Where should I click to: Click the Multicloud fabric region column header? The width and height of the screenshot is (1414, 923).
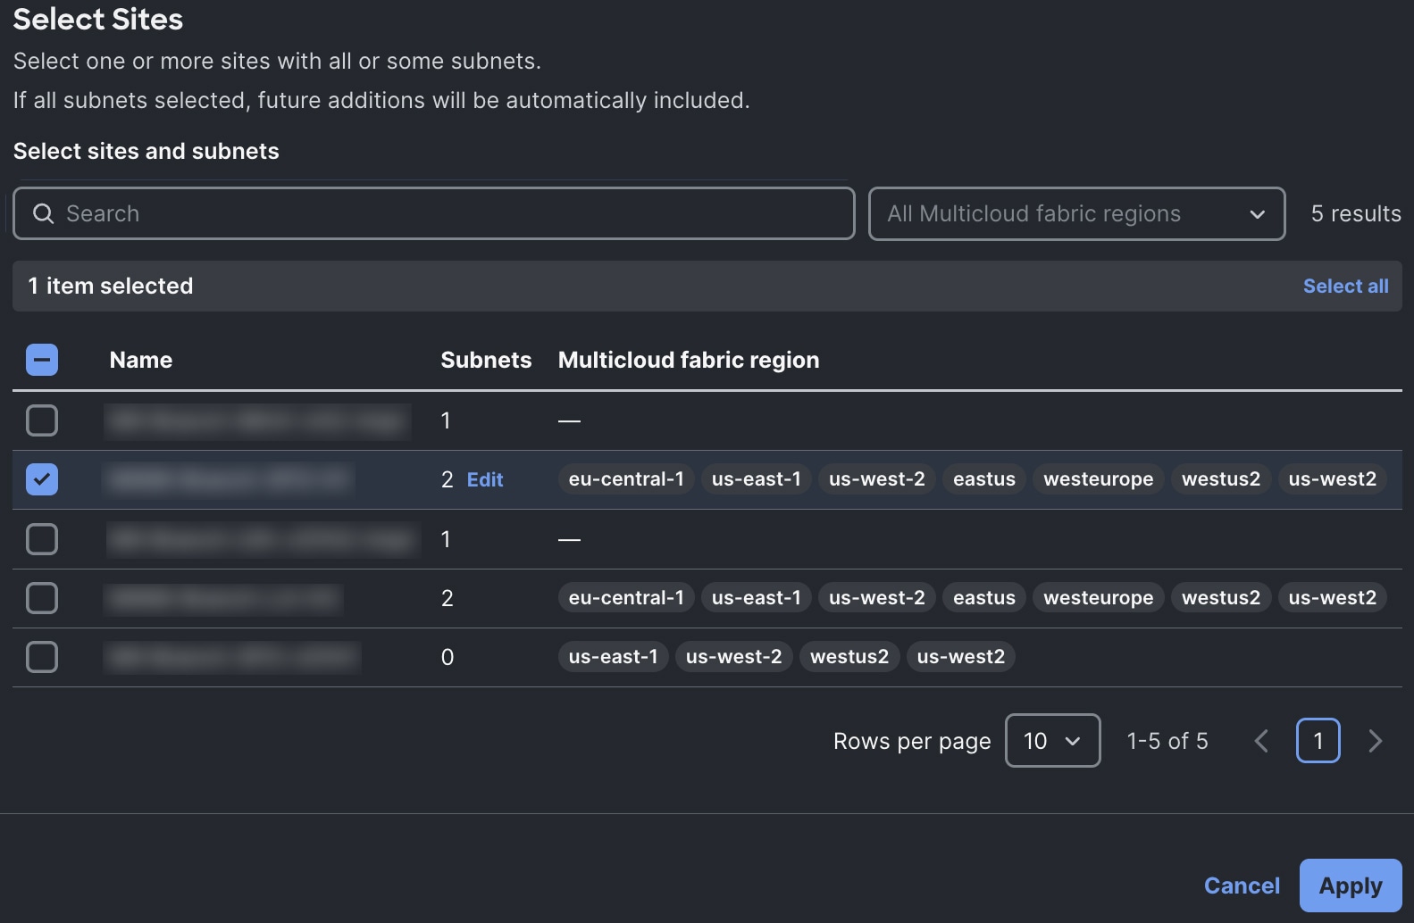(x=689, y=360)
